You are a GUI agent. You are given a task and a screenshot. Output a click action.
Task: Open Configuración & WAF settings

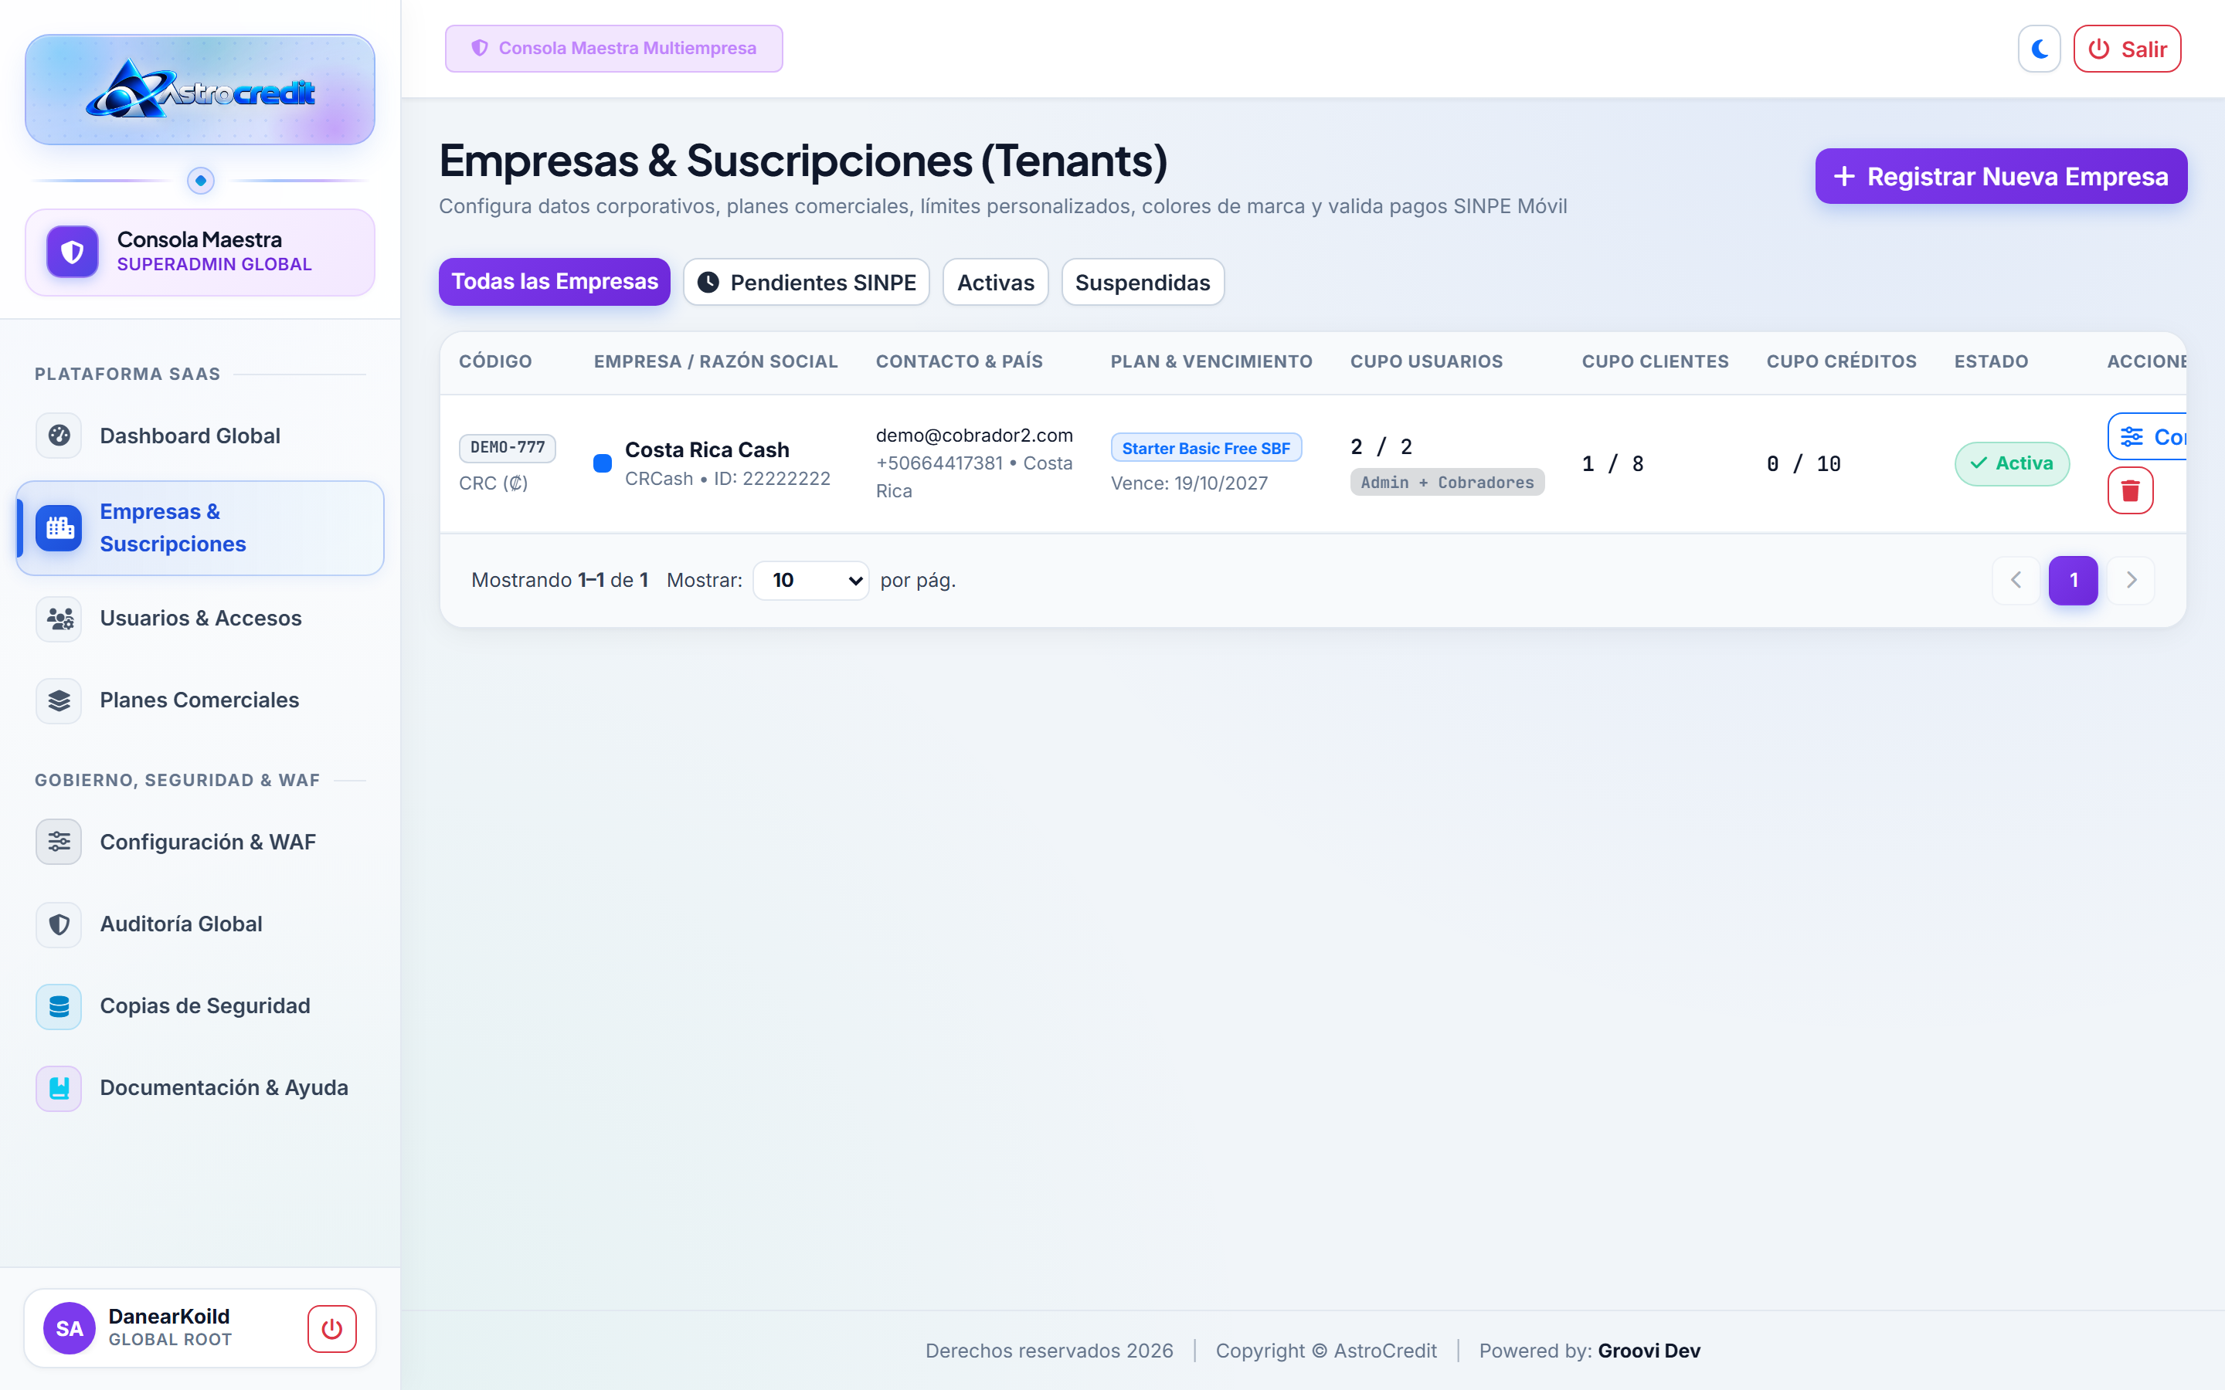pos(200,841)
